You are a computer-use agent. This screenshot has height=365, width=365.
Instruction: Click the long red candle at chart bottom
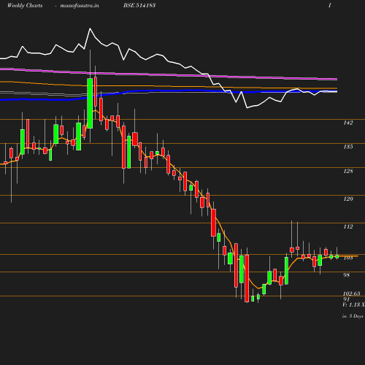point(247,278)
